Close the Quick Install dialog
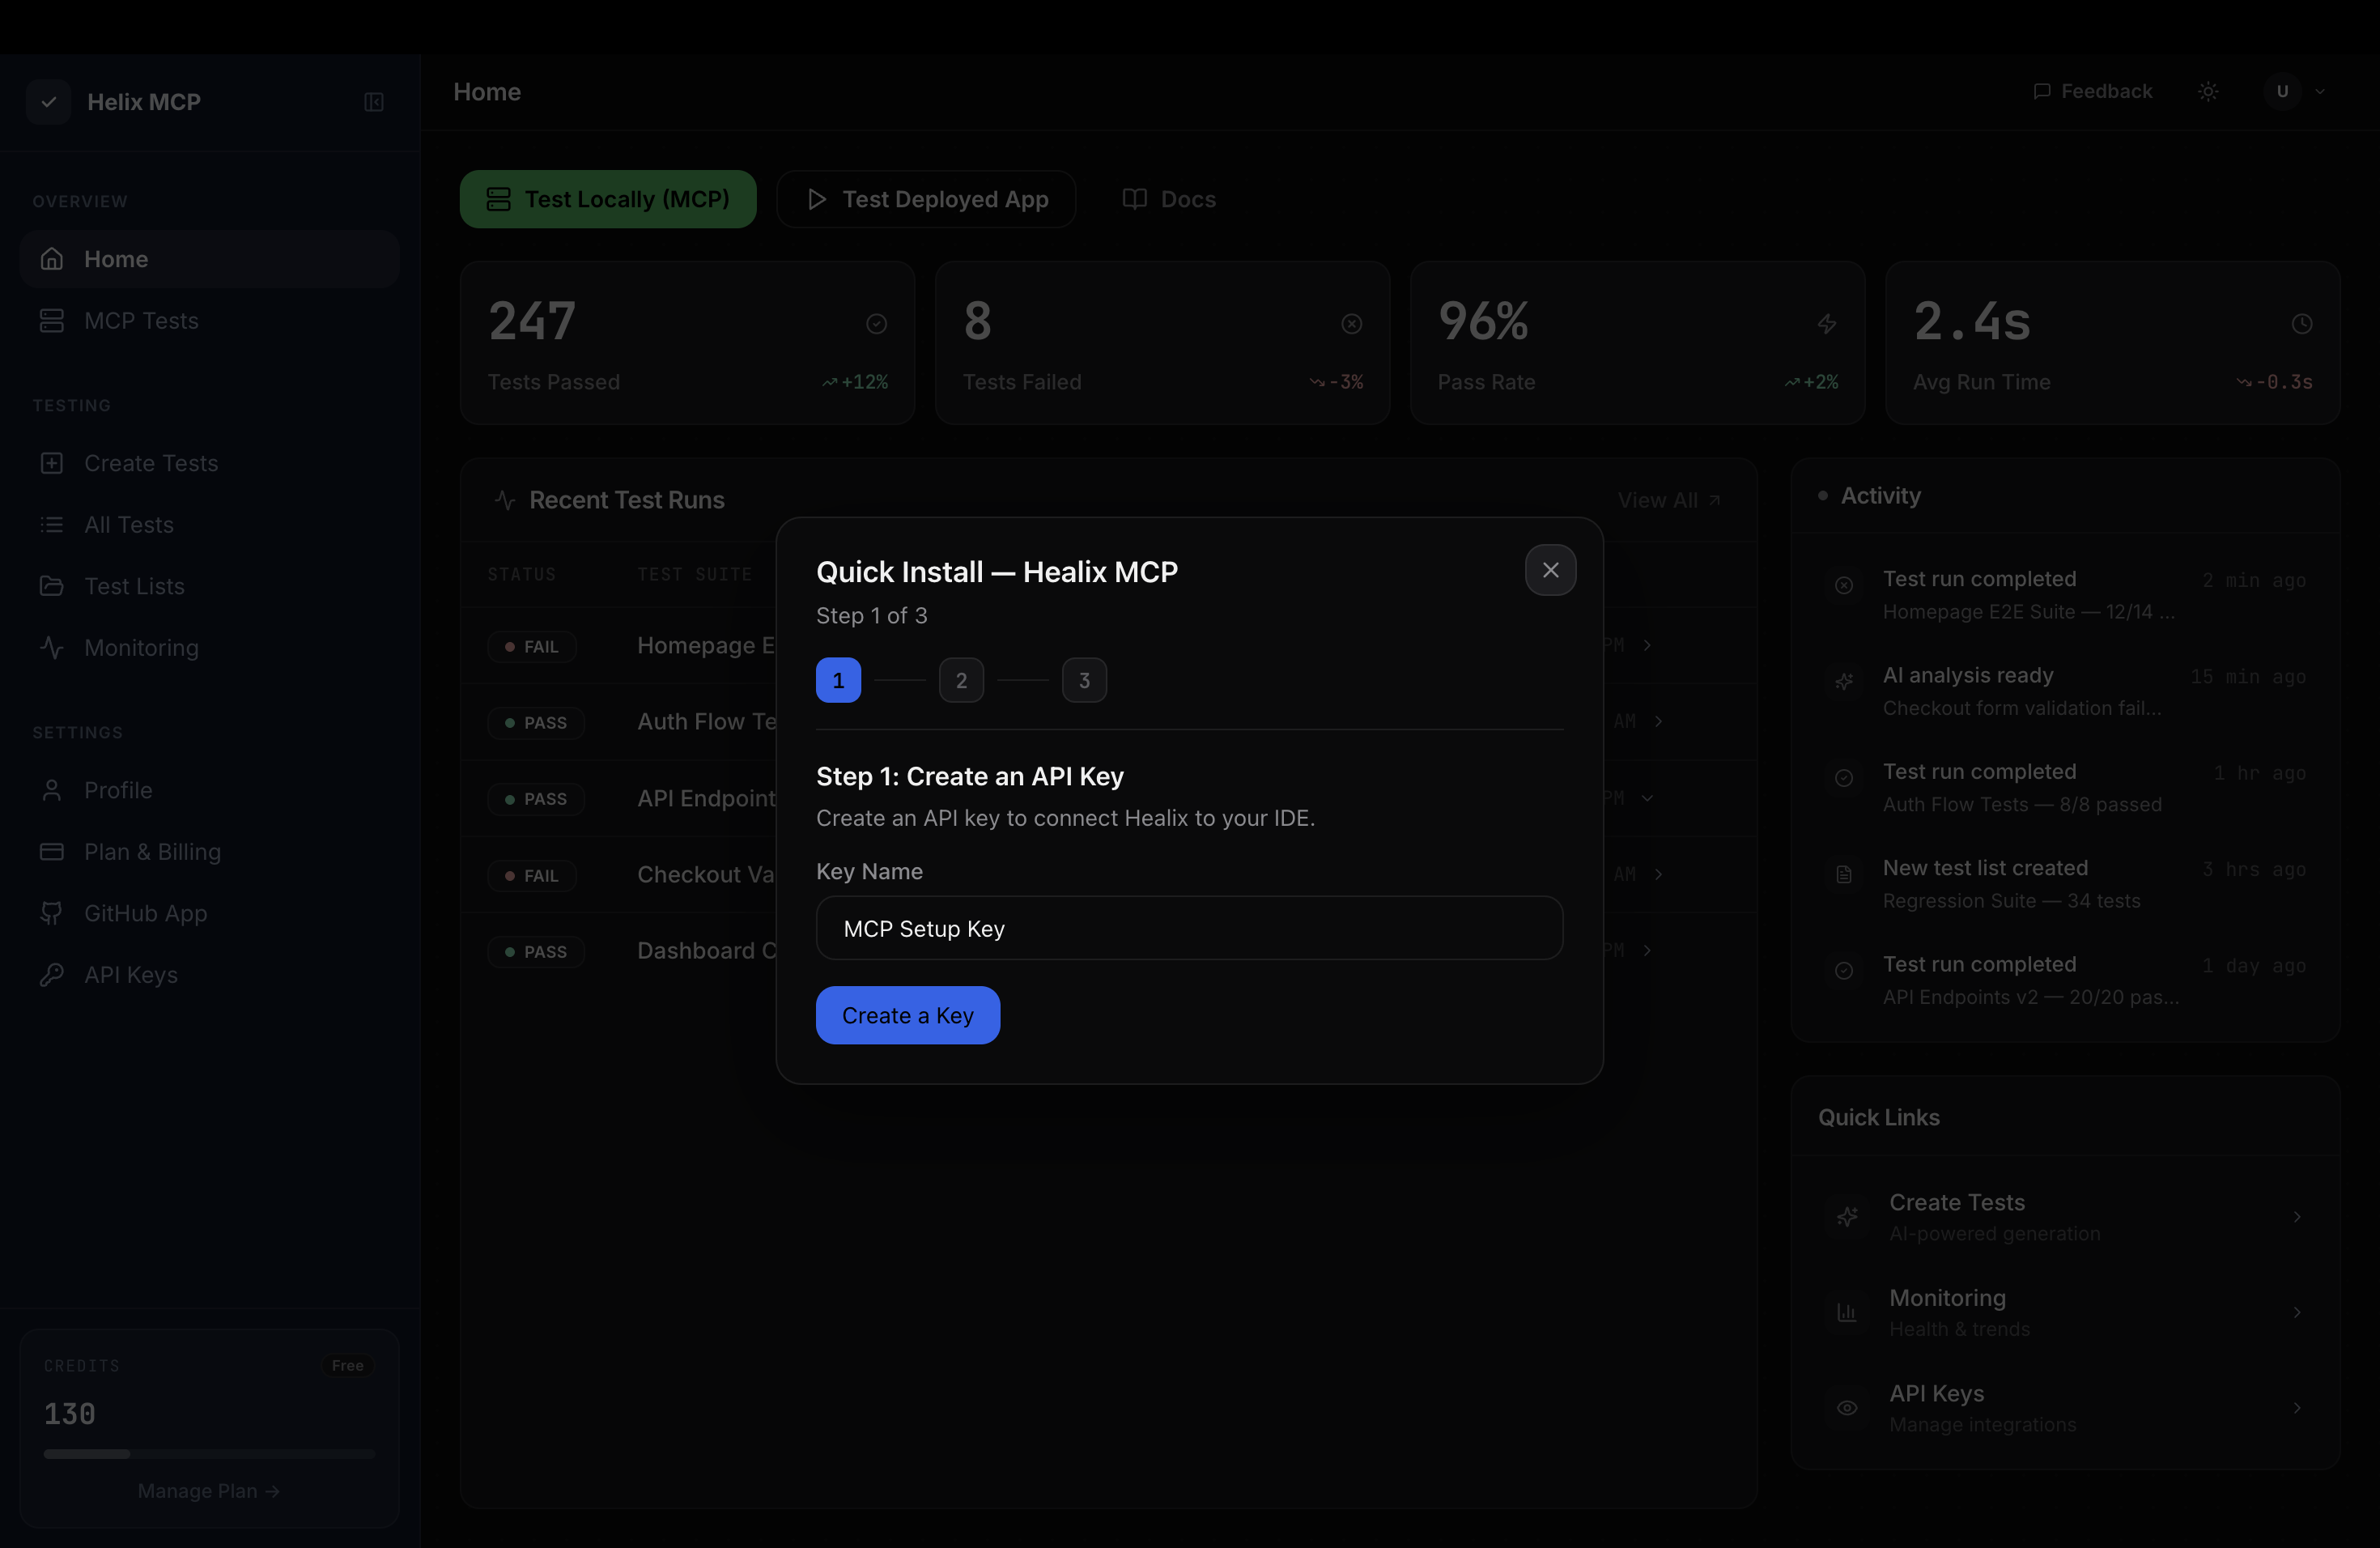Viewport: 2380px width, 1548px height. coord(1550,570)
